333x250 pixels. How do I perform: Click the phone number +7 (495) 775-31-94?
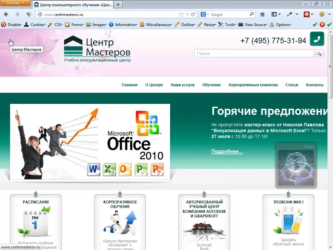point(273,41)
